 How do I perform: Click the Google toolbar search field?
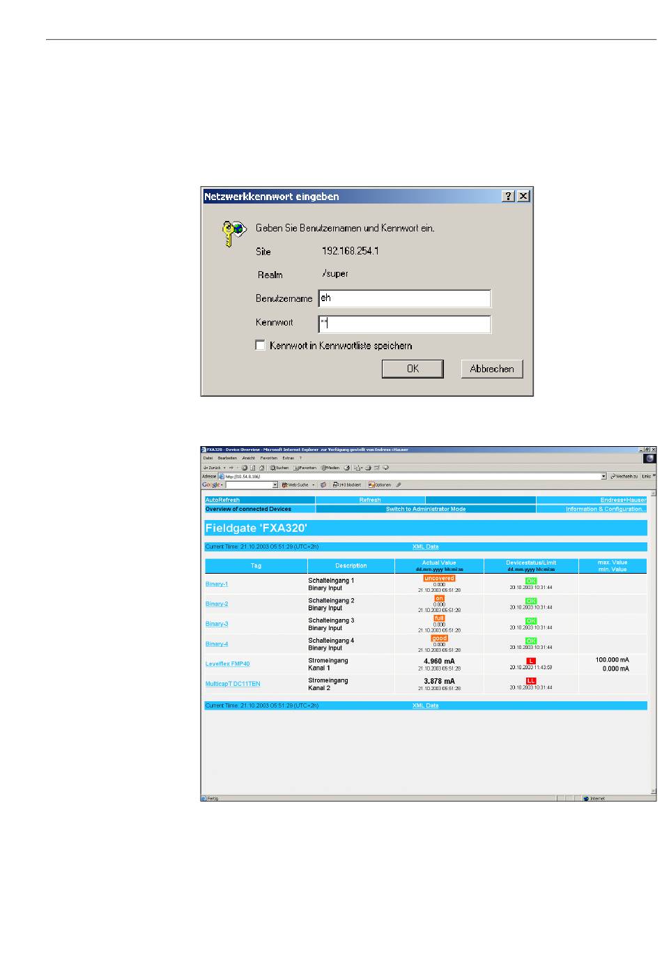(x=251, y=484)
